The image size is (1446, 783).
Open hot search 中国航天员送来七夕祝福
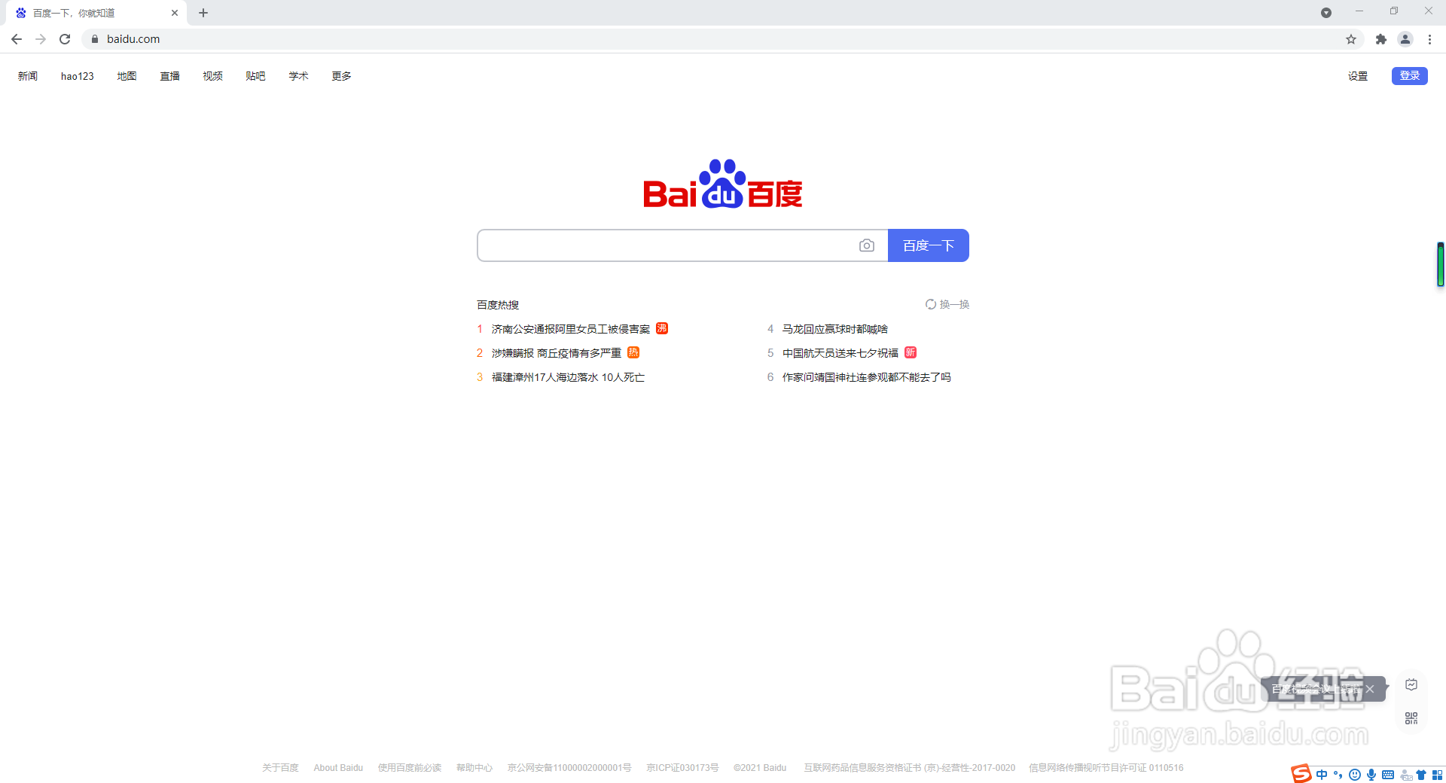tap(840, 353)
